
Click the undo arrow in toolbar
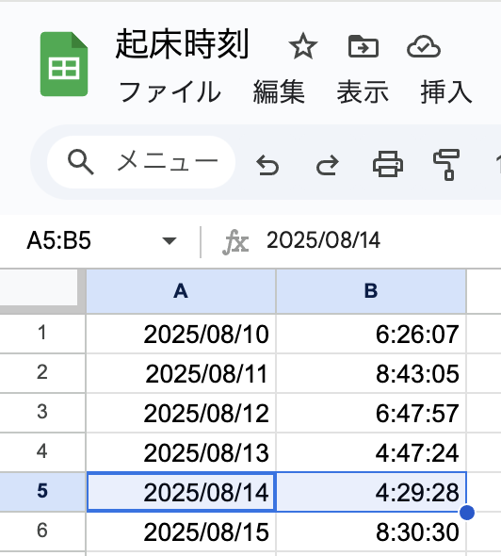click(267, 165)
